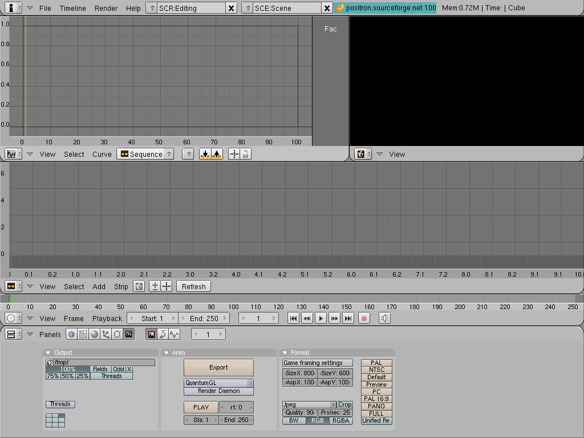Viewport: 584px width, 438px height.
Task: Click the image preview window type icon
Action: (363, 154)
